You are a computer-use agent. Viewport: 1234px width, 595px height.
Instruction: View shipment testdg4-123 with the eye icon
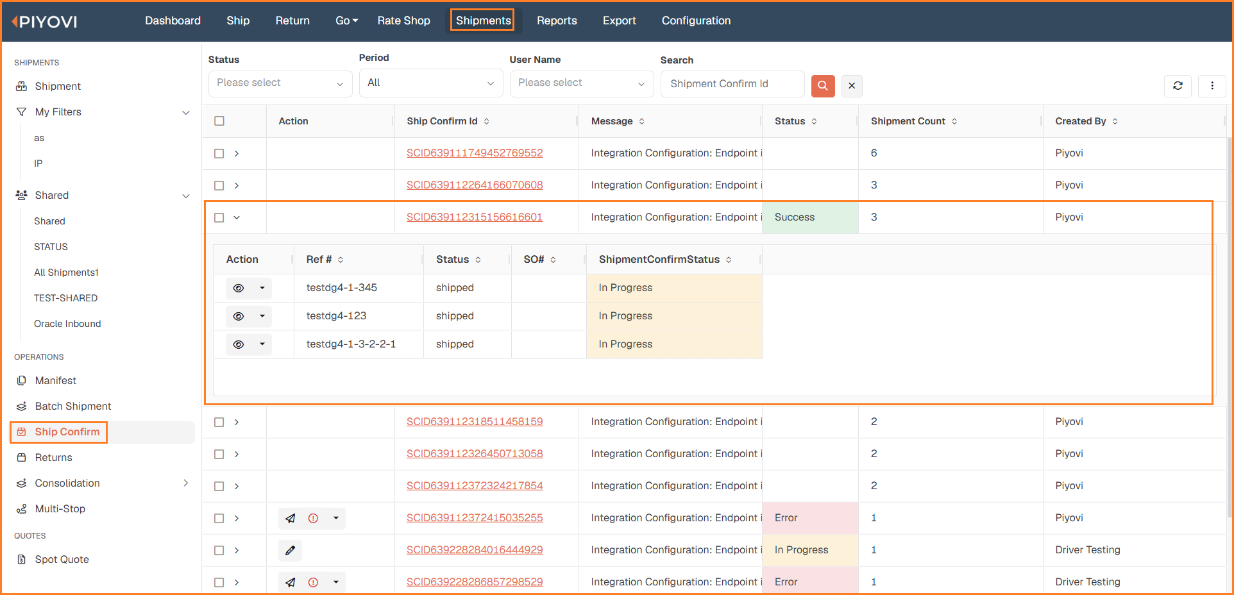tap(239, 316)
